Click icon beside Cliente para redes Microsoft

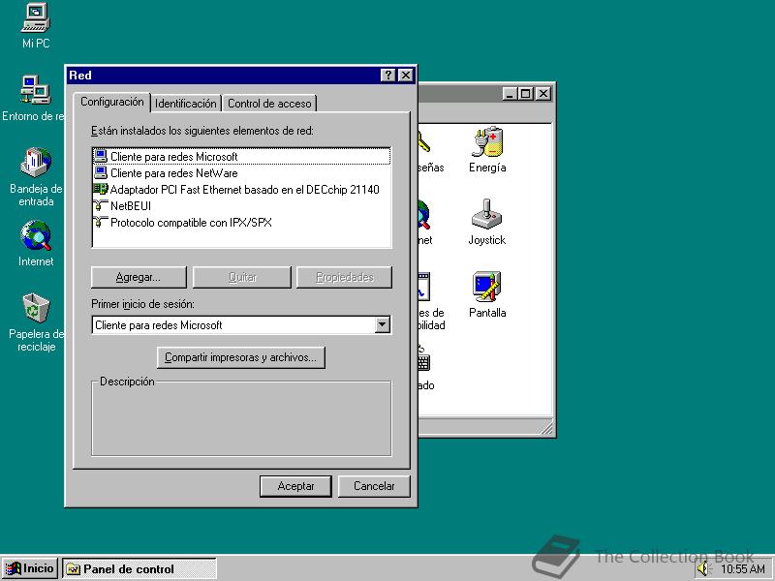click(101, 156)
